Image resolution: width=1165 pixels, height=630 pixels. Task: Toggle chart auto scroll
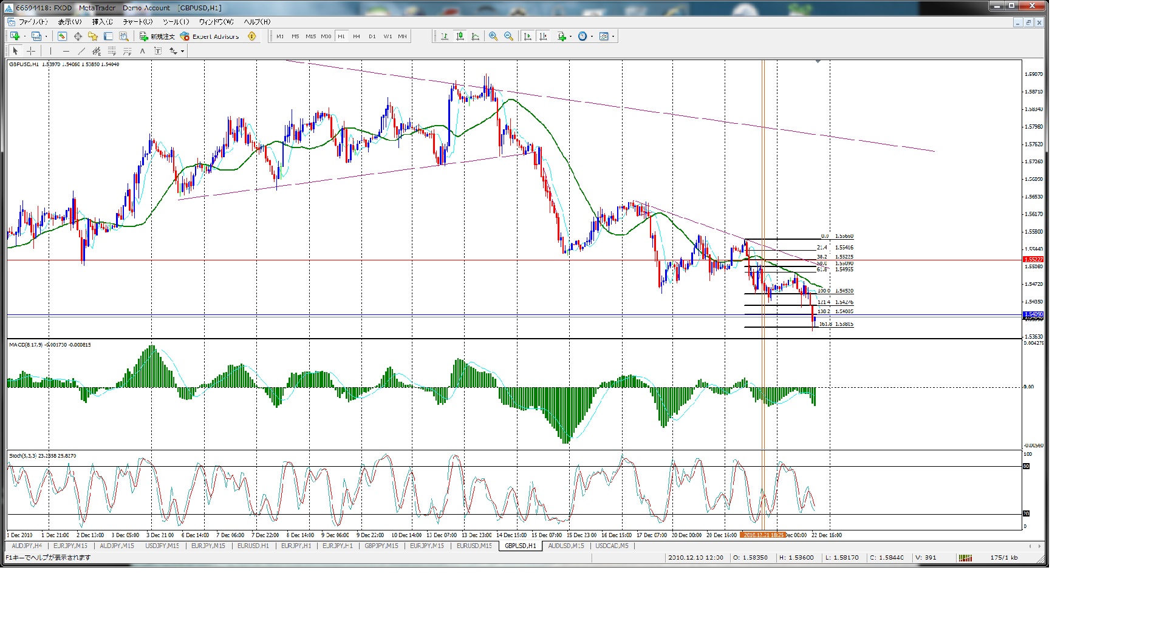pyautogui.click(x=528, y=36)
